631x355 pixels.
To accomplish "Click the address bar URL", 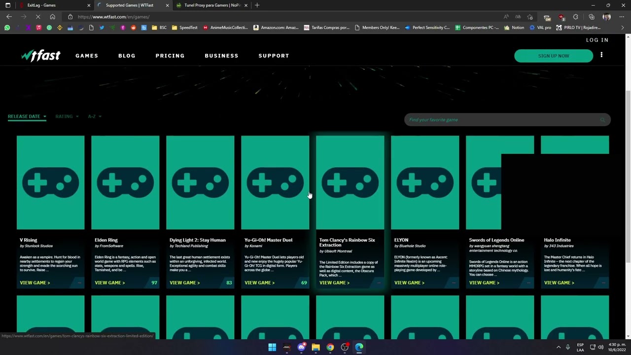I will pos(113,17).
